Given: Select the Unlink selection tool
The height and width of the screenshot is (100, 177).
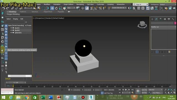Looking at the screenshot, I should tap(17, 8).
